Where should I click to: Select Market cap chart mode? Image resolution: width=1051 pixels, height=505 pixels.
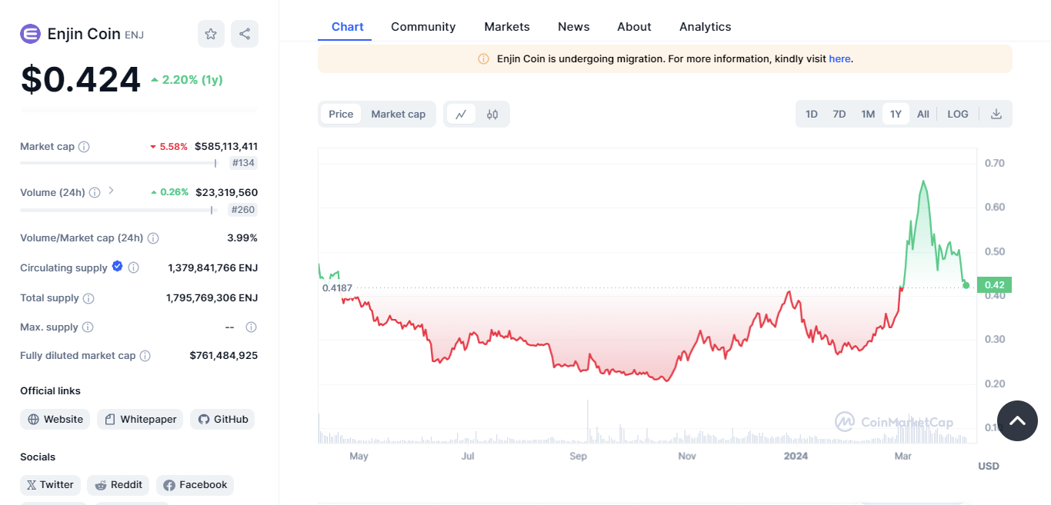[398, 115]
